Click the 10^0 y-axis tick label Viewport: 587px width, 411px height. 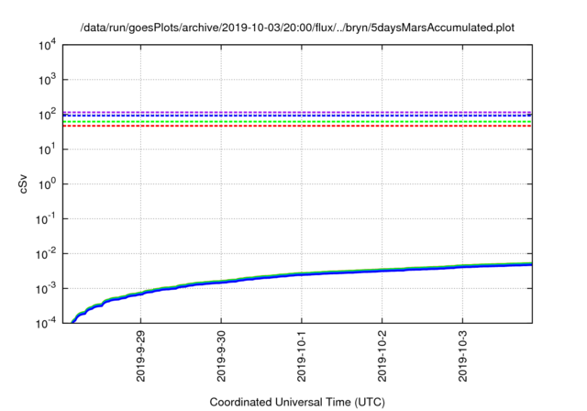click(48, 183)
